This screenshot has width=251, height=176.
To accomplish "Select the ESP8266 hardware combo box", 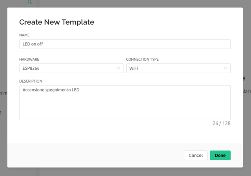I will (x=67, y=69).
